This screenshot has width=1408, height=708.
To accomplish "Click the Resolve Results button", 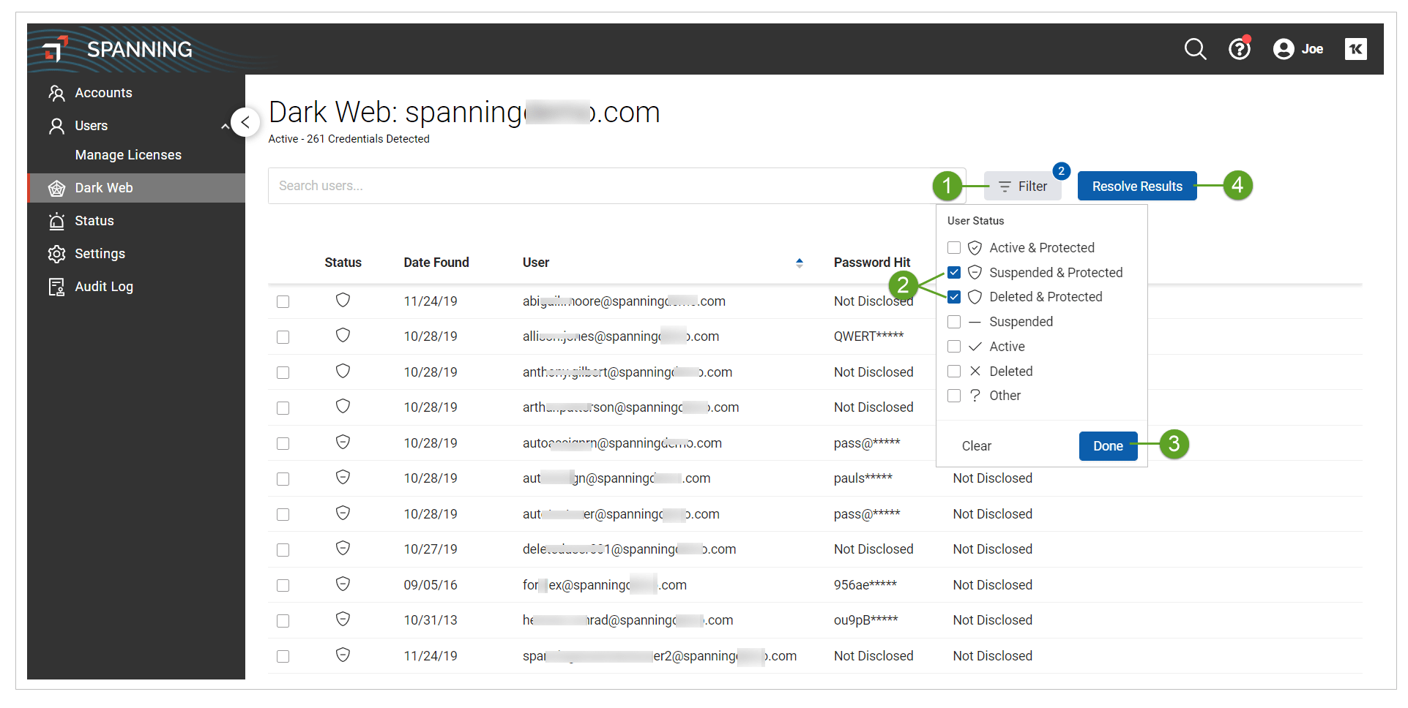I will (1136, 186).
